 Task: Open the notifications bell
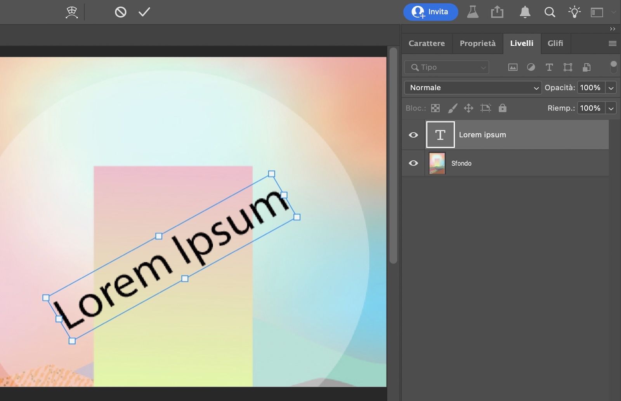point(525,12)
